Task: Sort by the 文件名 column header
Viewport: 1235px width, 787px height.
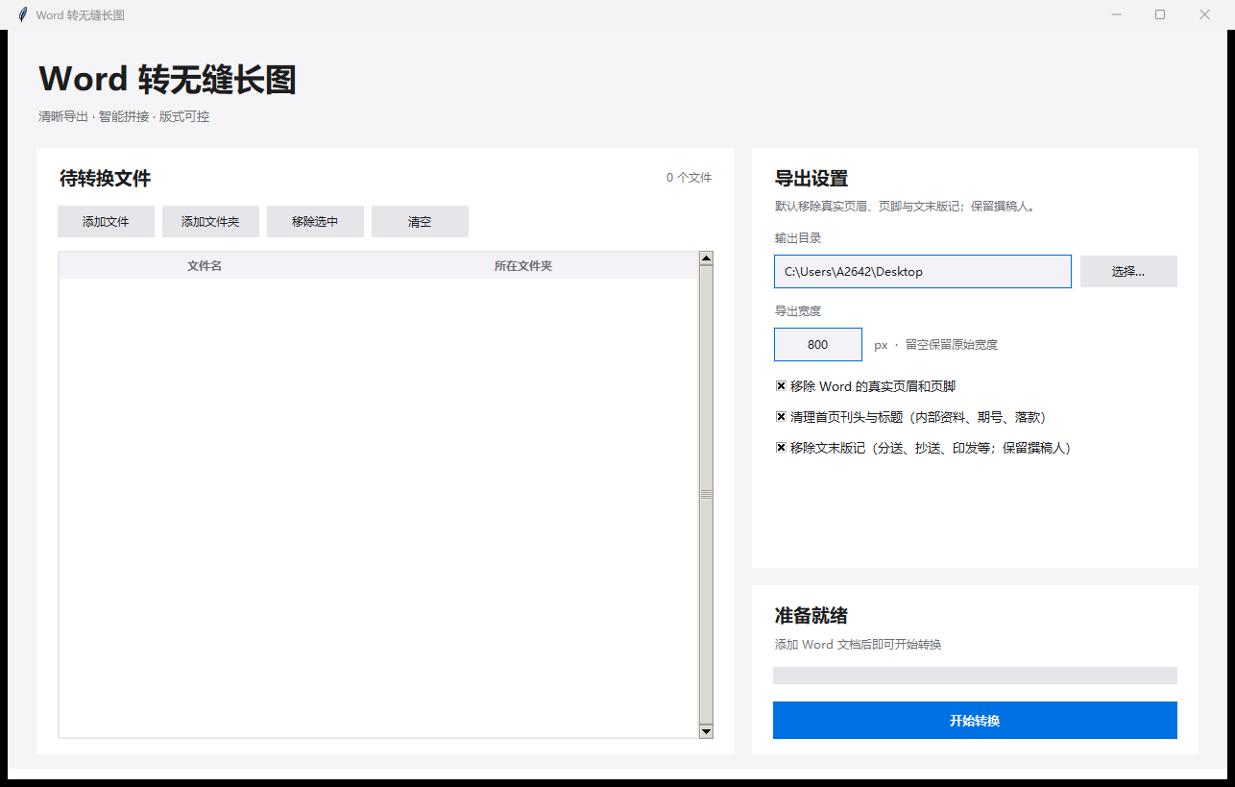Action: coord(205,265)
